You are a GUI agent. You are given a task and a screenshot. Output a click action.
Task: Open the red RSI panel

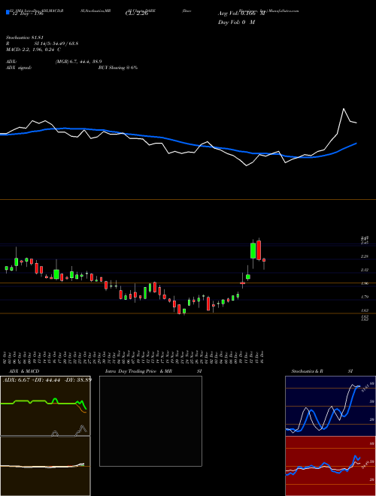click(330, 466)
